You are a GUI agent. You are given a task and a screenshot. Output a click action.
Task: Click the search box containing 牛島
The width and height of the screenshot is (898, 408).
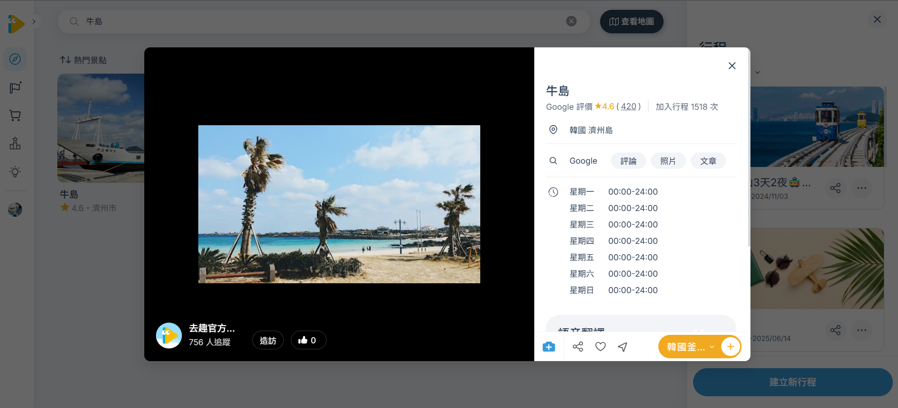(x=323, y=22)
